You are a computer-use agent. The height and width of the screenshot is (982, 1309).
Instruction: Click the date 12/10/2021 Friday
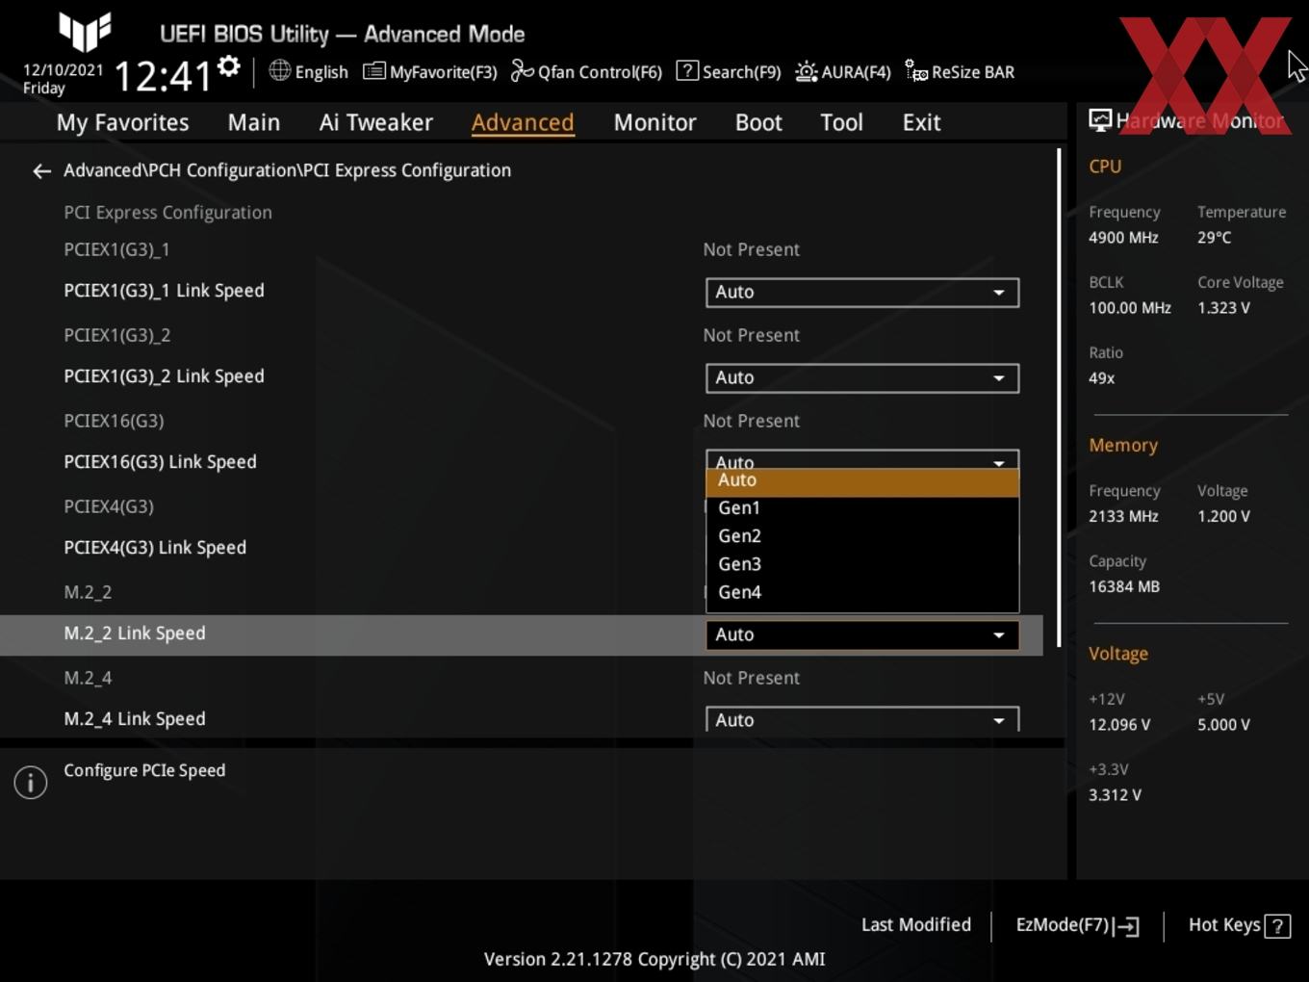(63, 79)
